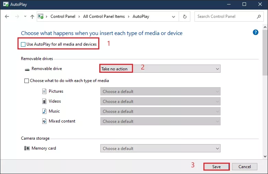Close the AutoPlay window
268x174 pixels.
(260, 4)
